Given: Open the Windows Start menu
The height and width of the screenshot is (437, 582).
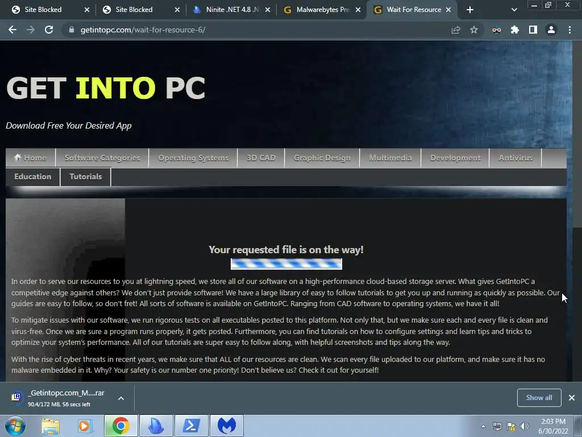Looking at the screenshot, I should pyautogui.click(x=15, y=426).
